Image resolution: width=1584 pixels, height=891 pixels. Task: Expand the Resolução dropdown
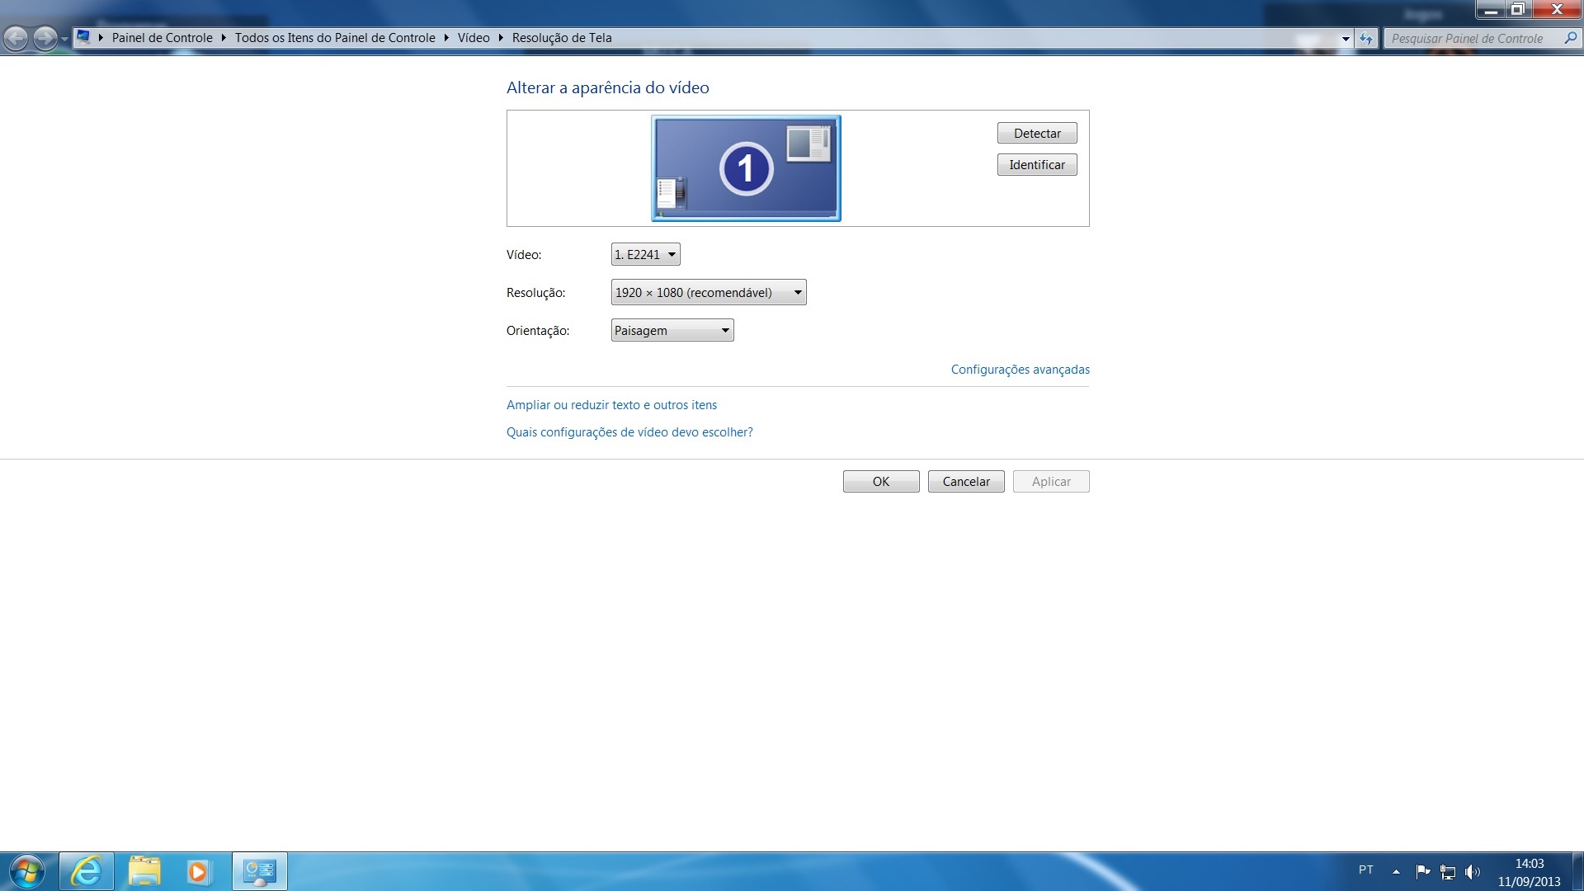(x=708, y=292)
